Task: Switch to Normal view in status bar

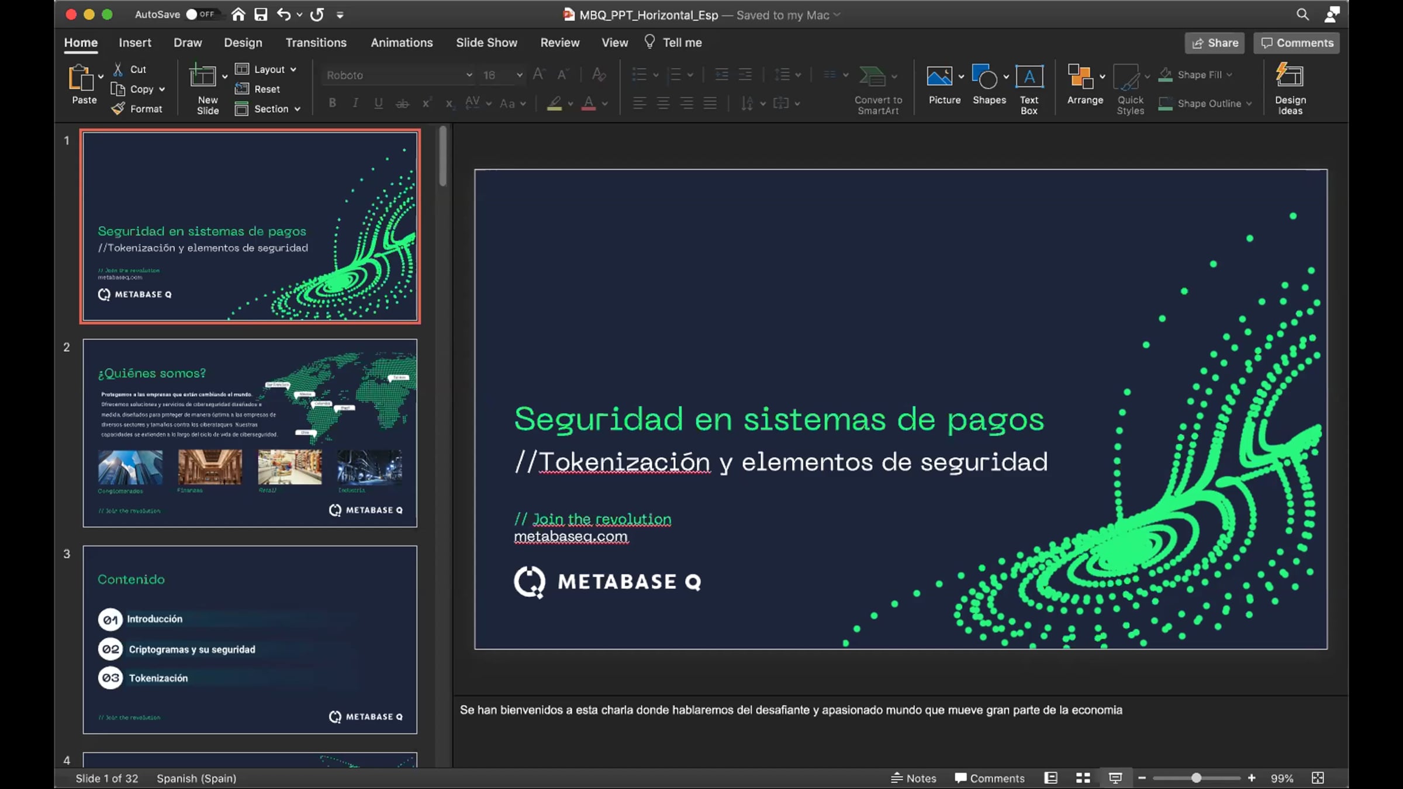Action: point(1051,778)
